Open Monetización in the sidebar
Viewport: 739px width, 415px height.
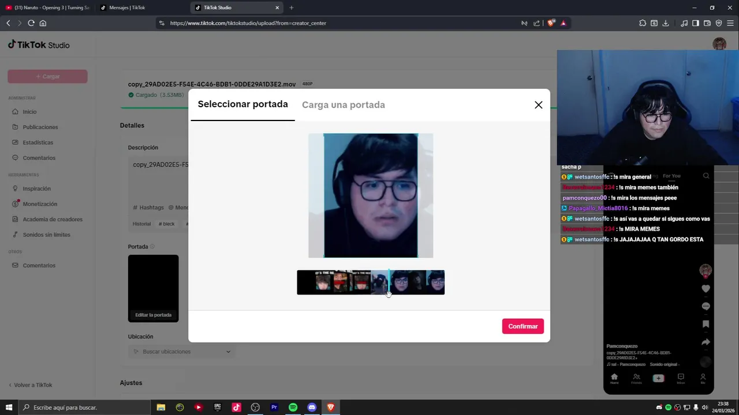click(40, 204)
